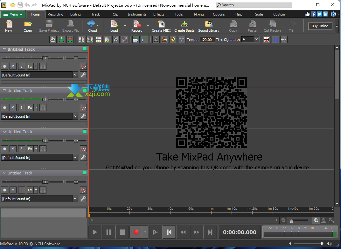Click the broken chain unlink icon

click(x=124, y=39)
